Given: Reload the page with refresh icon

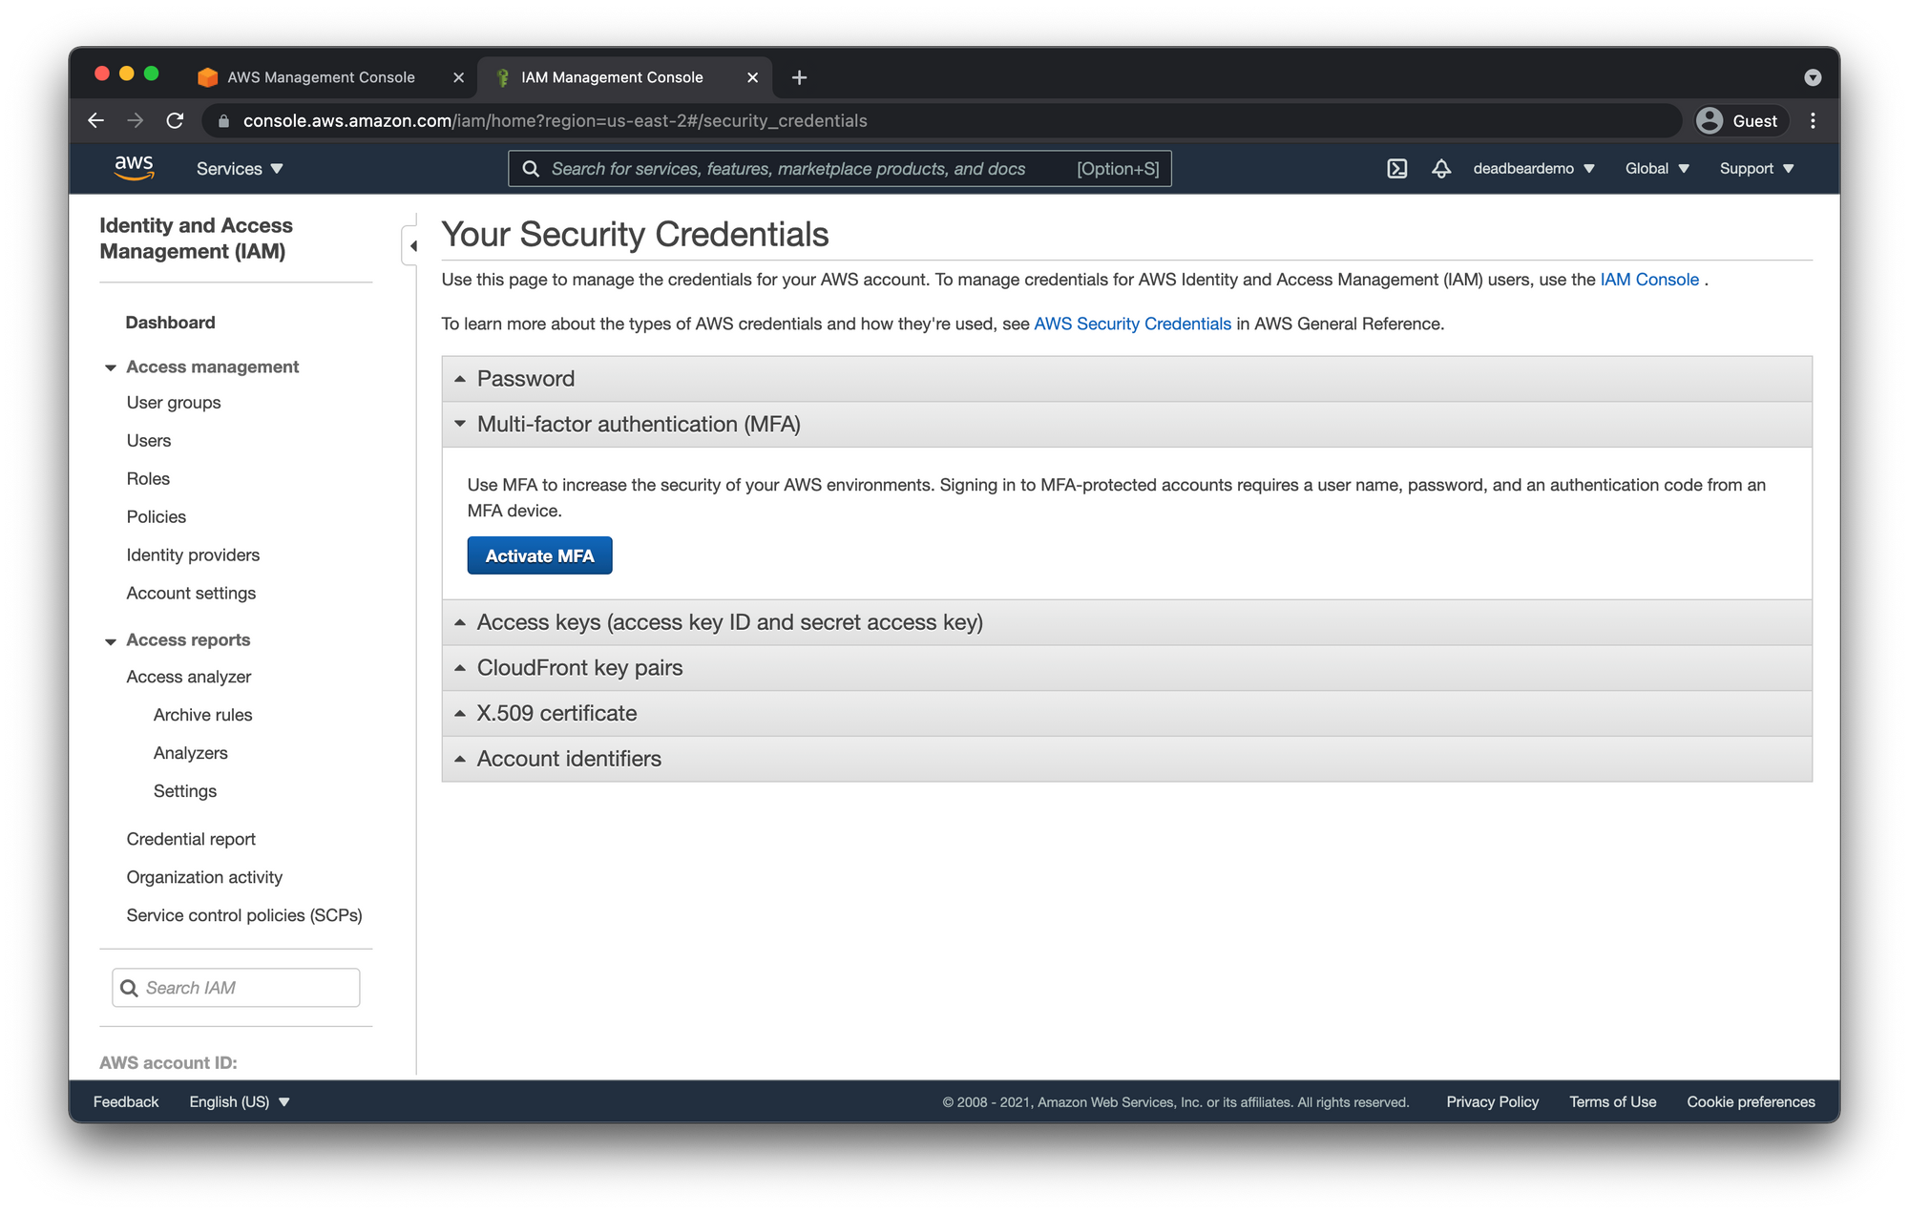Looking at the screenshot, I should coord(175,121).
